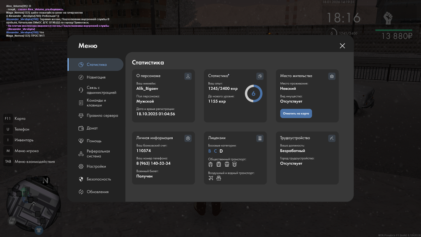This screenshot has height=237, width=421.
Task: Click the Невский residence value
Action: pos(288,88)
